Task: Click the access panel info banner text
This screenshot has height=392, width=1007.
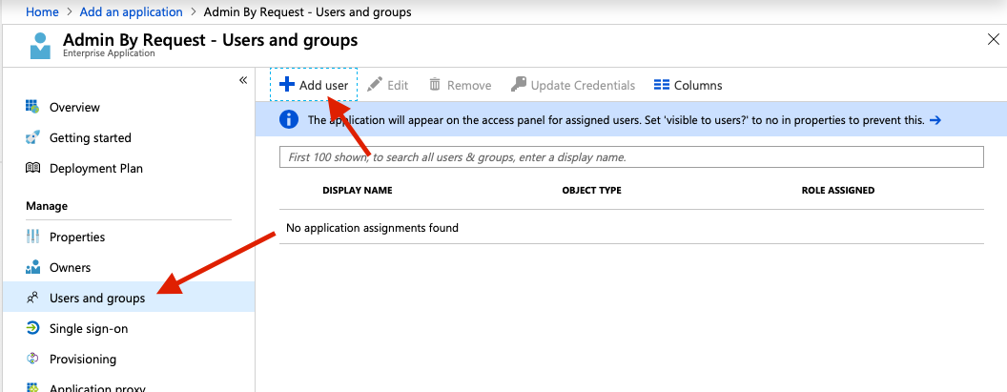Action: pyautogui.click(x=616, y=120)
